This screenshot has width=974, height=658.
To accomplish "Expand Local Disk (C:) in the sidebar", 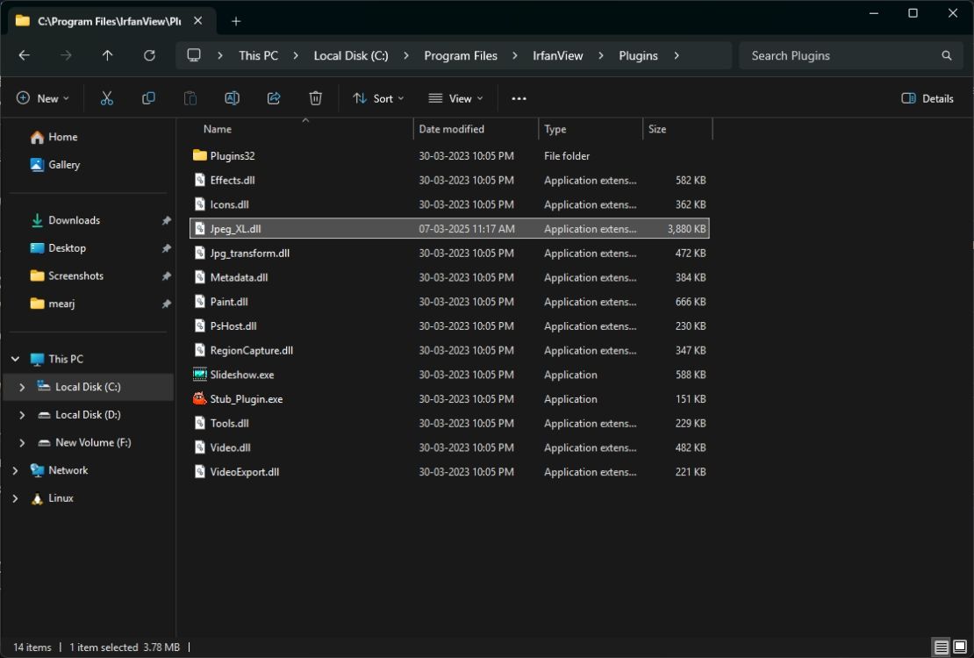I will click(x=21, y=386).
